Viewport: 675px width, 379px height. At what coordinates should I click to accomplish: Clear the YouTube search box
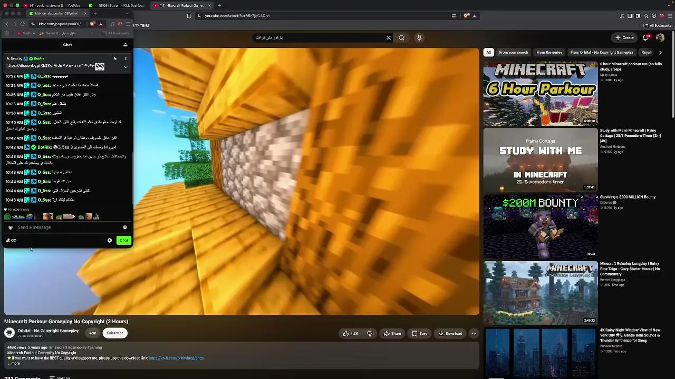click(x=389, y=37)
